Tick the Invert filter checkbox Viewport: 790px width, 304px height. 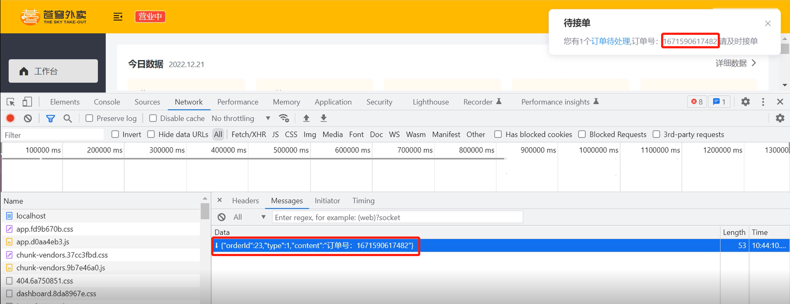click(x=115, y=135)
